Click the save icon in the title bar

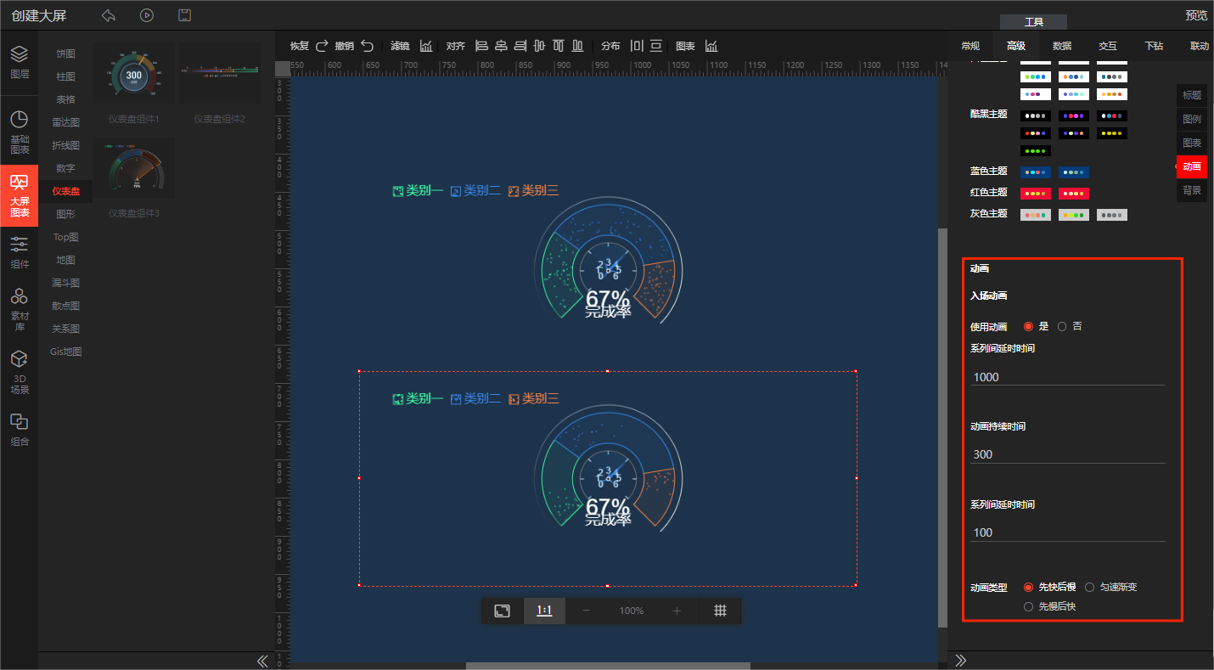(x=184, y=15)
